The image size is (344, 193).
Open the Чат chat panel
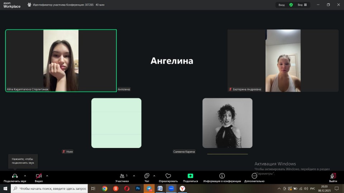147,176
